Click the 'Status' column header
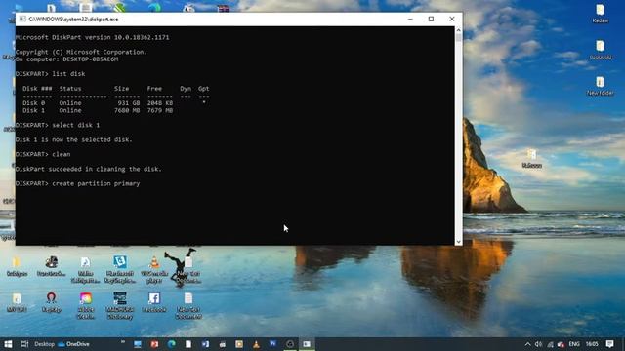 tap(70, 89)
